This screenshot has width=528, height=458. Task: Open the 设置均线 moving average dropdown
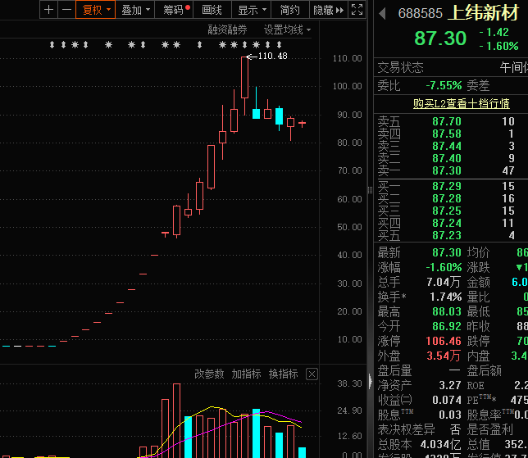(x=287, y=29)
